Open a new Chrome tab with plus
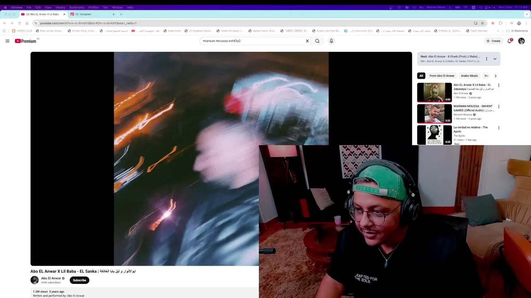 (x=121, y=14)
